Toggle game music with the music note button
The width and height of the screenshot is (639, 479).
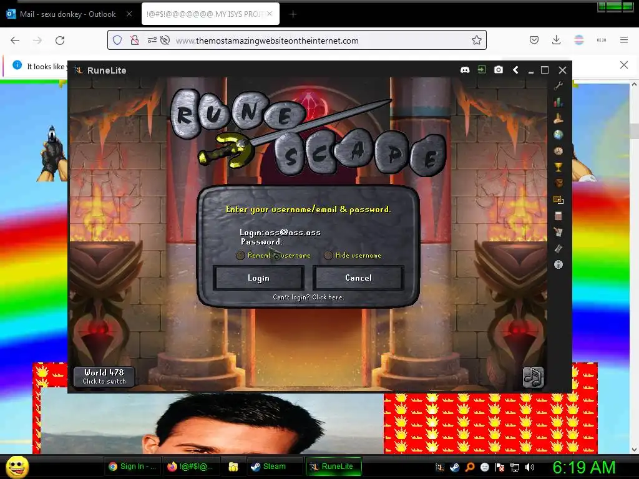click(534, 377)
